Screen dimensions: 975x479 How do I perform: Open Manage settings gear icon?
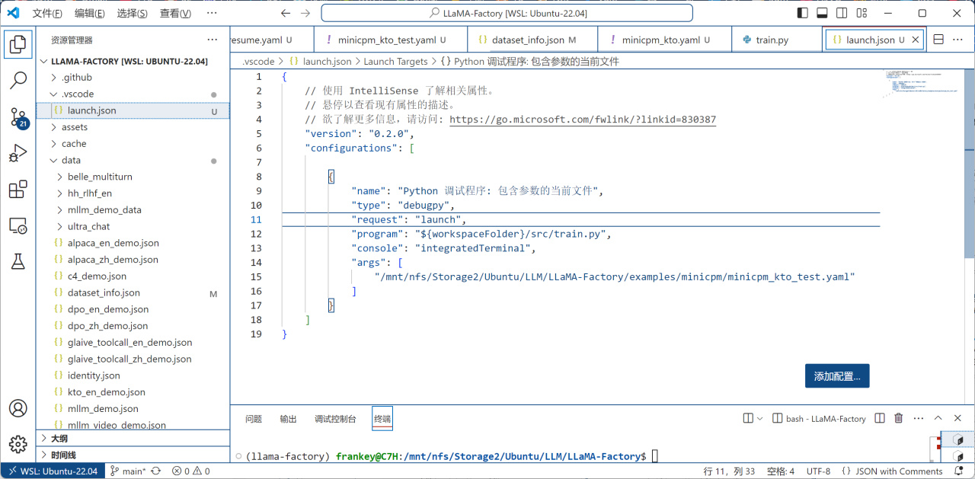18,444
